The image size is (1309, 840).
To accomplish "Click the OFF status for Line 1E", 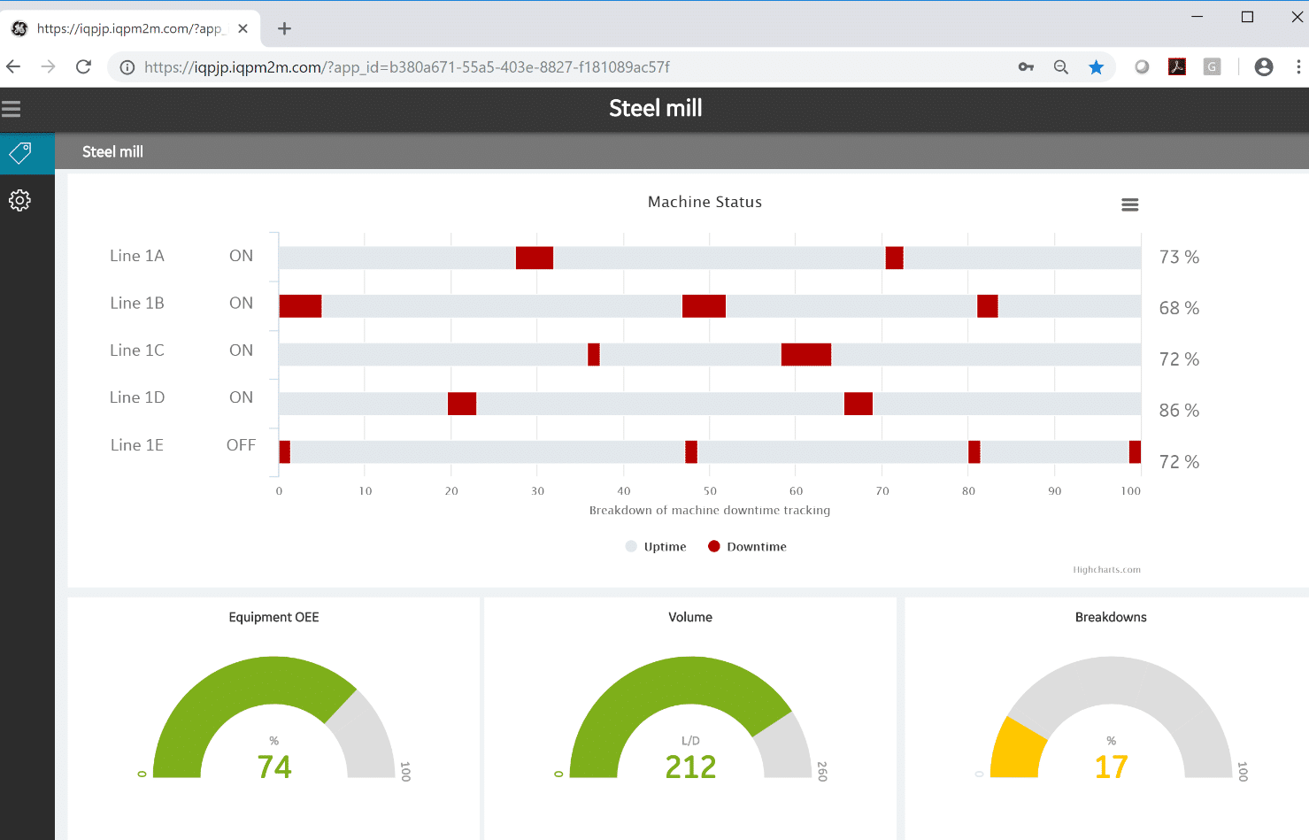I will click(241, 444).
